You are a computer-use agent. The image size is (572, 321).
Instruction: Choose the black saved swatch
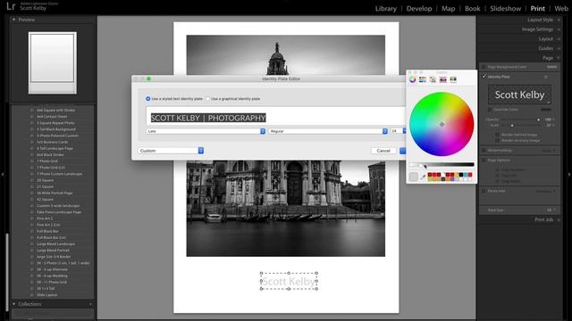461,175
